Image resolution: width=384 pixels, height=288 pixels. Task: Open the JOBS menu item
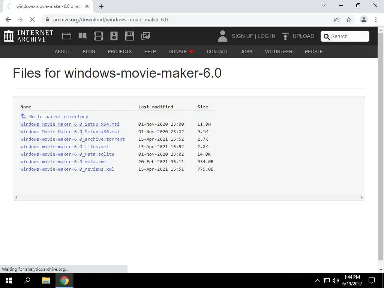246,52
